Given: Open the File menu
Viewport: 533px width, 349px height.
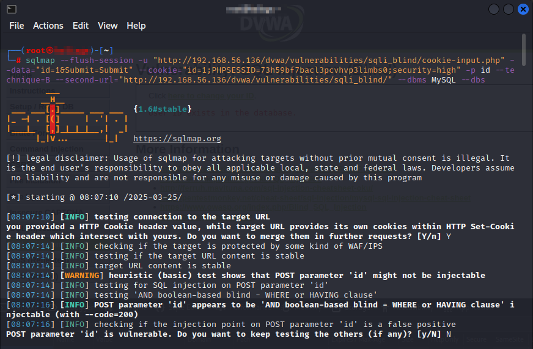Looking at the screenshot, I should click(x=17, y=26).
